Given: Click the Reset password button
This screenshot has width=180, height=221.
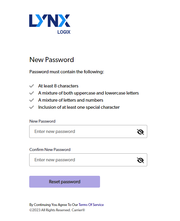Looking at the screenshot, I should pos(65,182).
